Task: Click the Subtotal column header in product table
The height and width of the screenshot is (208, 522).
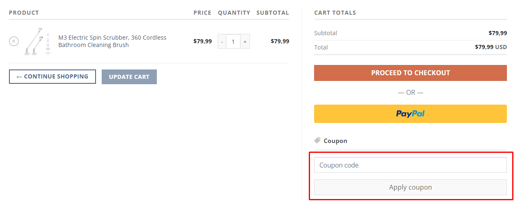Action: [x=273, y=13]
